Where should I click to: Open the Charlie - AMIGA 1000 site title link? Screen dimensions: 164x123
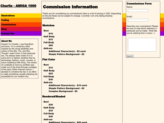coord(18,6)
